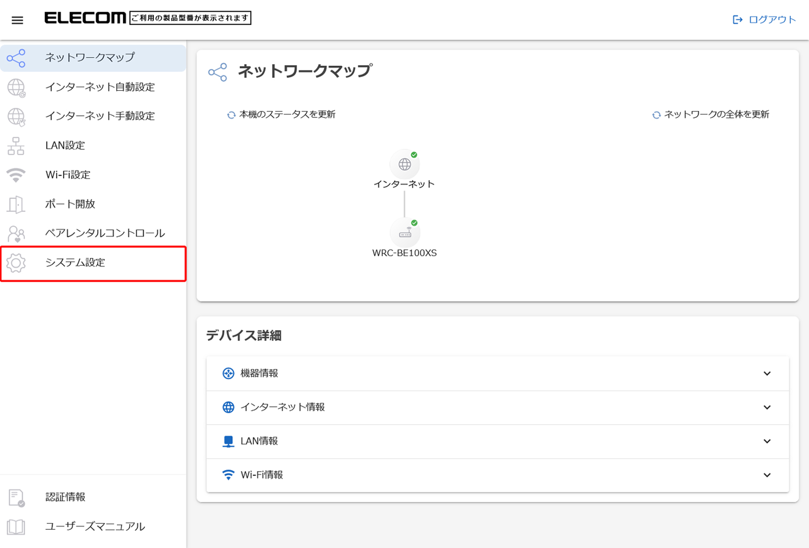This screenshot has width=809, height=548.
Task: Select ネットワークマップ in the sidebar
Action: (90, 58)
